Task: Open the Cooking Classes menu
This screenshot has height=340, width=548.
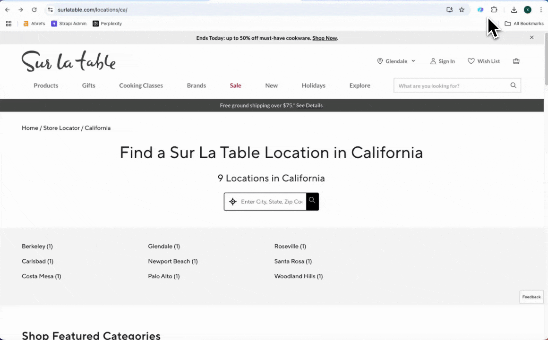Action: pyautogui.click(x=141, y=85)
